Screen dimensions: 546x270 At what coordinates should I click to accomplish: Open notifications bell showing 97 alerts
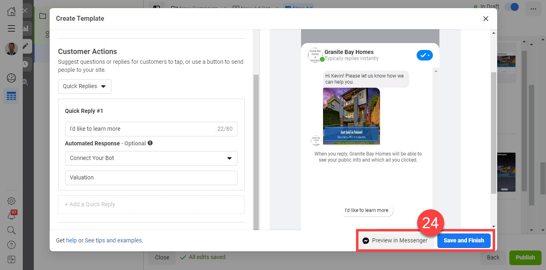pyautogui.click(x=11, y=216)
